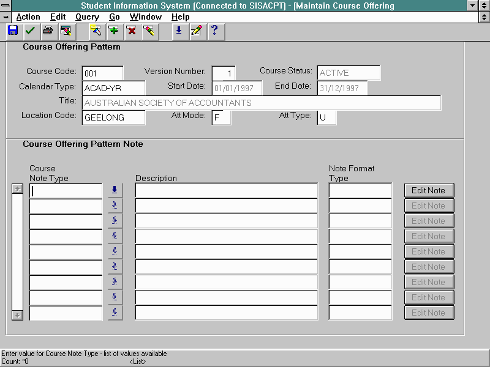Click the notepad with pencil edit icon
Image resolution: width=490 pixels, height=367 pixels.
pyautogui.click(x=196, y=31)
